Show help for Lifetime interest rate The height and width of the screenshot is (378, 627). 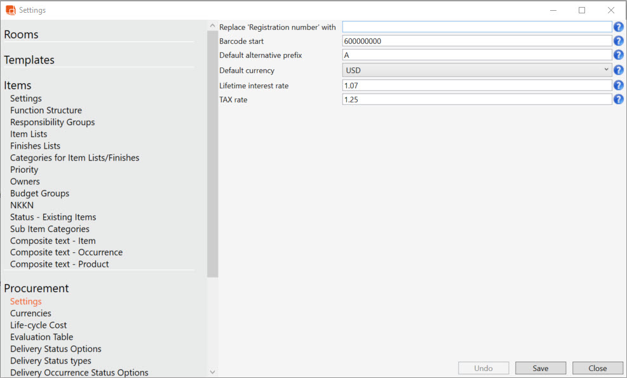(x=618, y=85)
